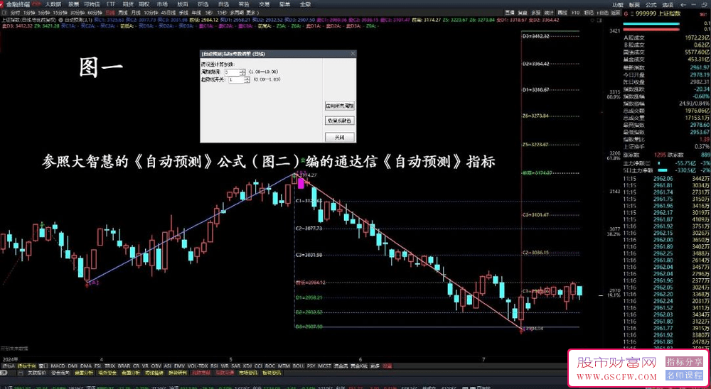Click the 关闭 button in the dialog

tap(340, 136)
